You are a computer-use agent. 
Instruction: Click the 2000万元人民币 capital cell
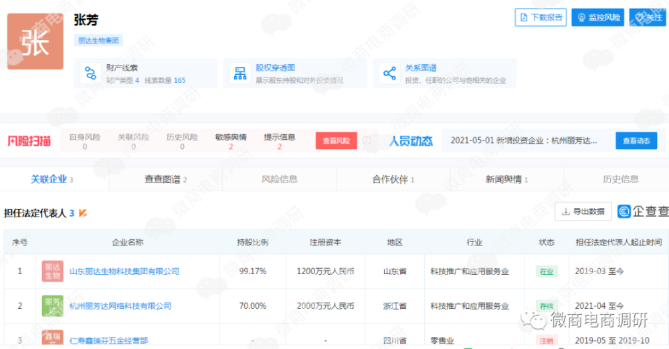(325, 306)
